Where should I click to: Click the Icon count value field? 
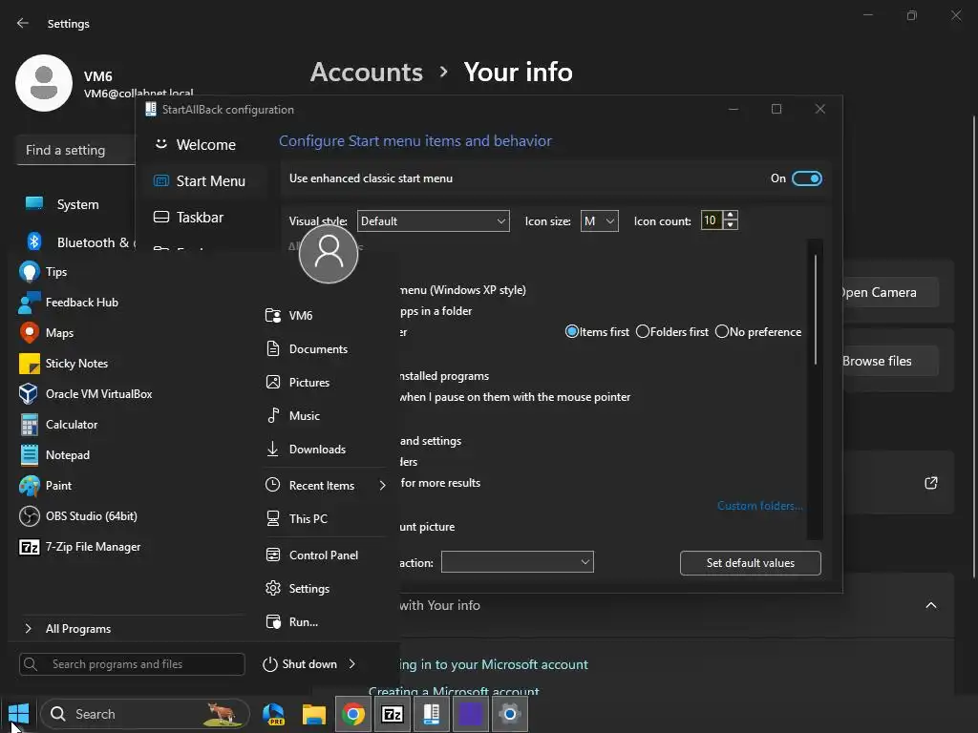click(712, 220)
